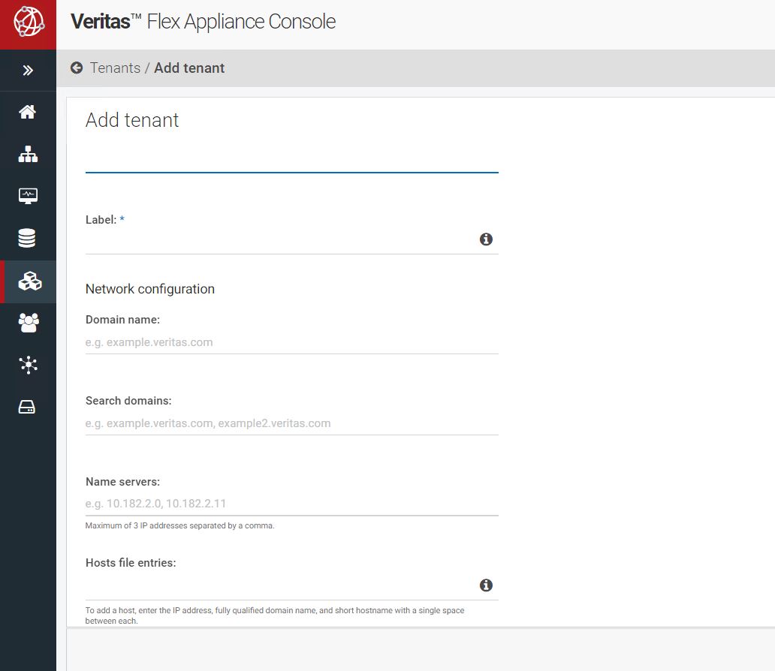Open the Tenants breadcrumb link

tap(115, 68)
